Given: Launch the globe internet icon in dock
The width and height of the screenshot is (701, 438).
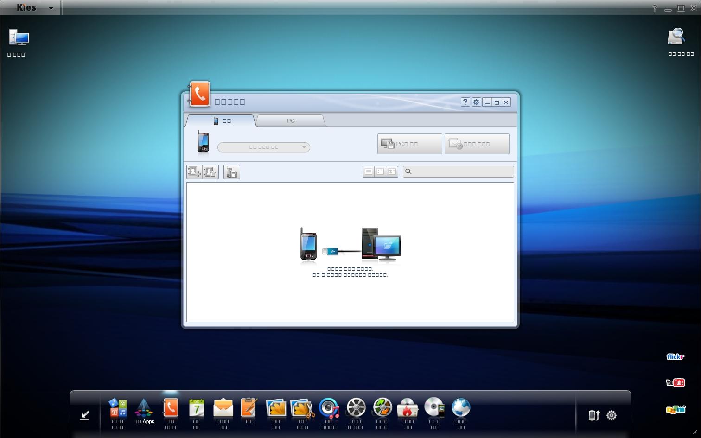Looking at the screenshot, I should 461,408.
